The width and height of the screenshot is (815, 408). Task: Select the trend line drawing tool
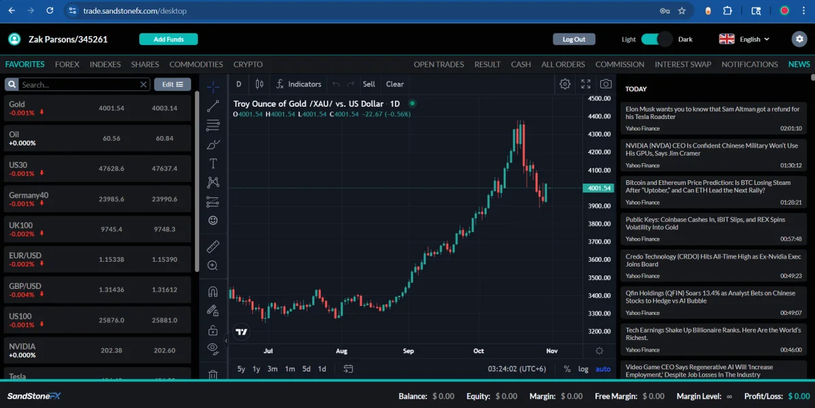pos(213,106)
